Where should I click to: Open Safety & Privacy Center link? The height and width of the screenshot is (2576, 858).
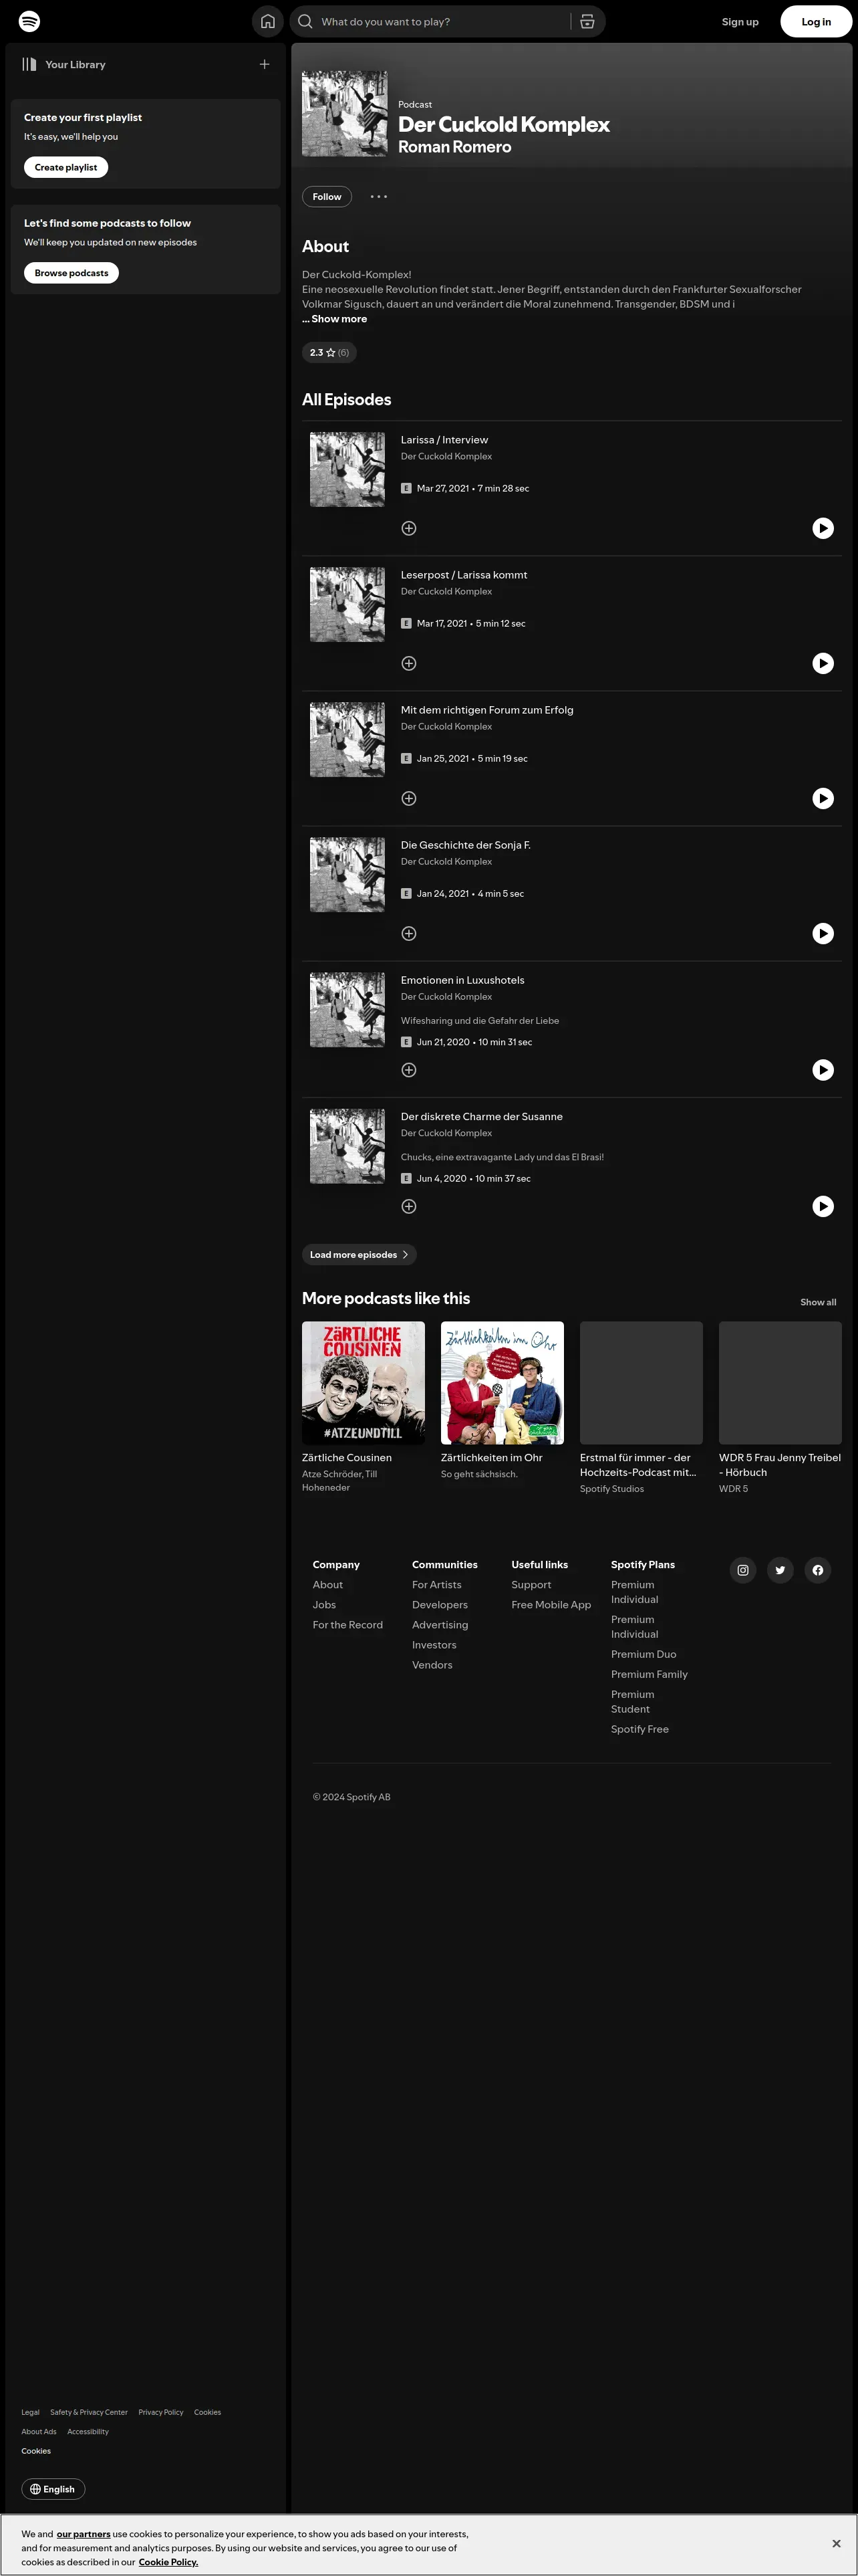pos(89,2412)
